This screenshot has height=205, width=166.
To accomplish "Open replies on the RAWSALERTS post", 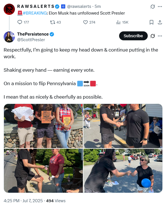I will click(x=23, y=22).
